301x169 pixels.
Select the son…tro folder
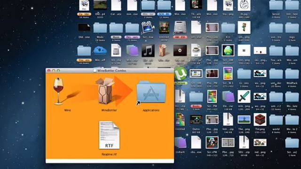pos(276,28)
